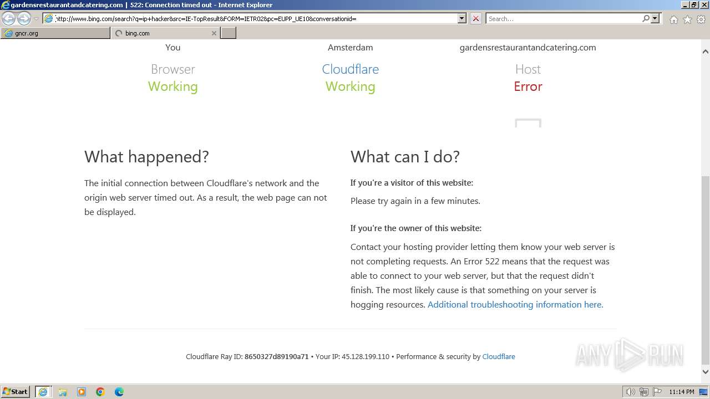Go back with the browser Back arrow
The width and height of the screenshot is (710, 399).
[9, 19]
